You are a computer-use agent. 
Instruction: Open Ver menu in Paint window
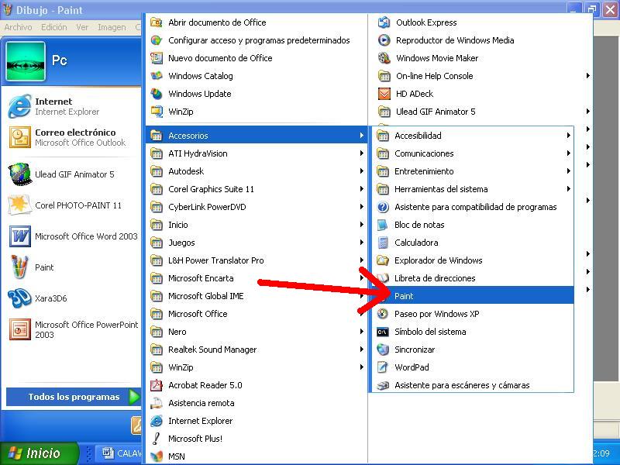tap(82, 27)
